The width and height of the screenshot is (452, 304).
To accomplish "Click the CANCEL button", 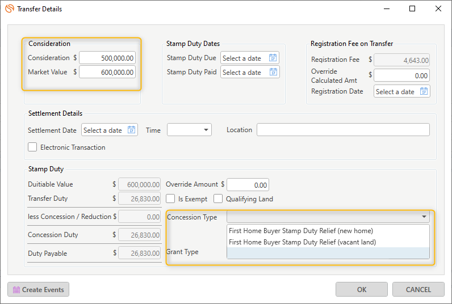I will click(x=418, y=289).
